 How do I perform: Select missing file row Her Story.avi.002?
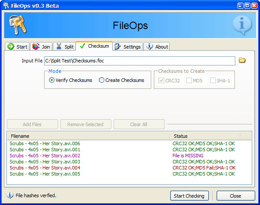click(x=129, y=156)
